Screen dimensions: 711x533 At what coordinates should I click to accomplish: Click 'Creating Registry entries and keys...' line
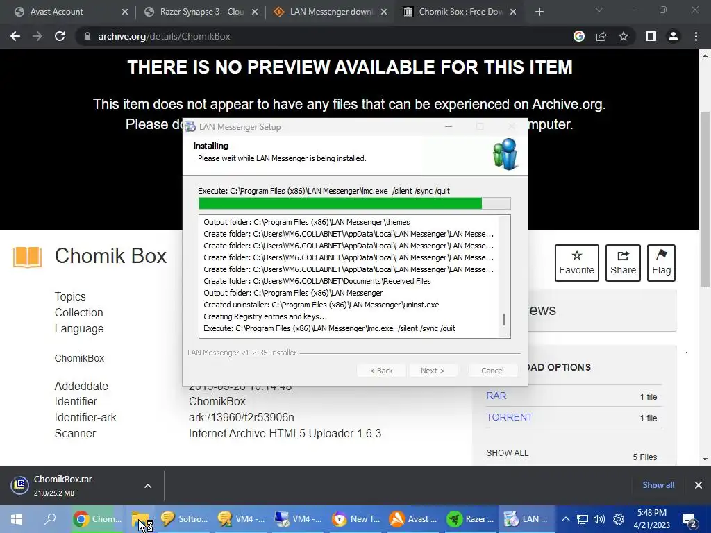(x=265, y=316)
